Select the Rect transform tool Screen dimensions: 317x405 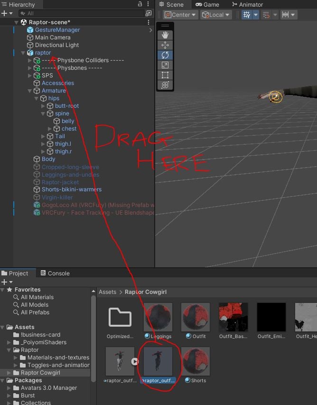[165, 75]
